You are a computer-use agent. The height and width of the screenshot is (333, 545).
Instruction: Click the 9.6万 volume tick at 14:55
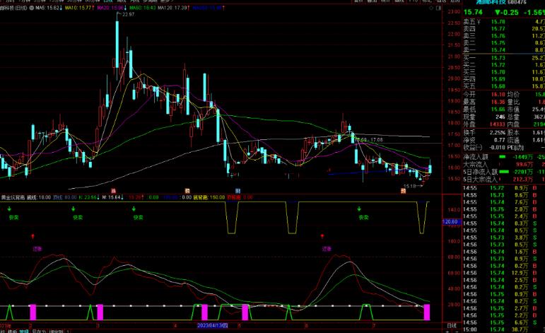click(x=522, y=195)
